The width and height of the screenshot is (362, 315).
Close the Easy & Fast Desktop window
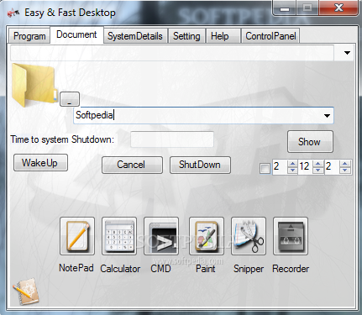tap(338, 8)
